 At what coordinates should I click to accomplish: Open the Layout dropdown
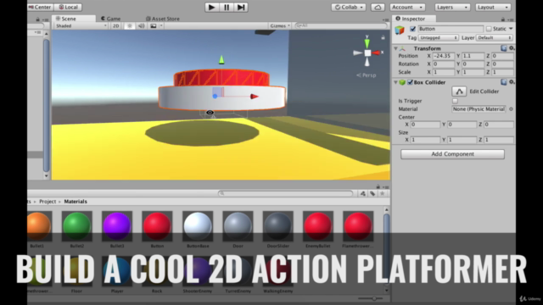(493, 8)
